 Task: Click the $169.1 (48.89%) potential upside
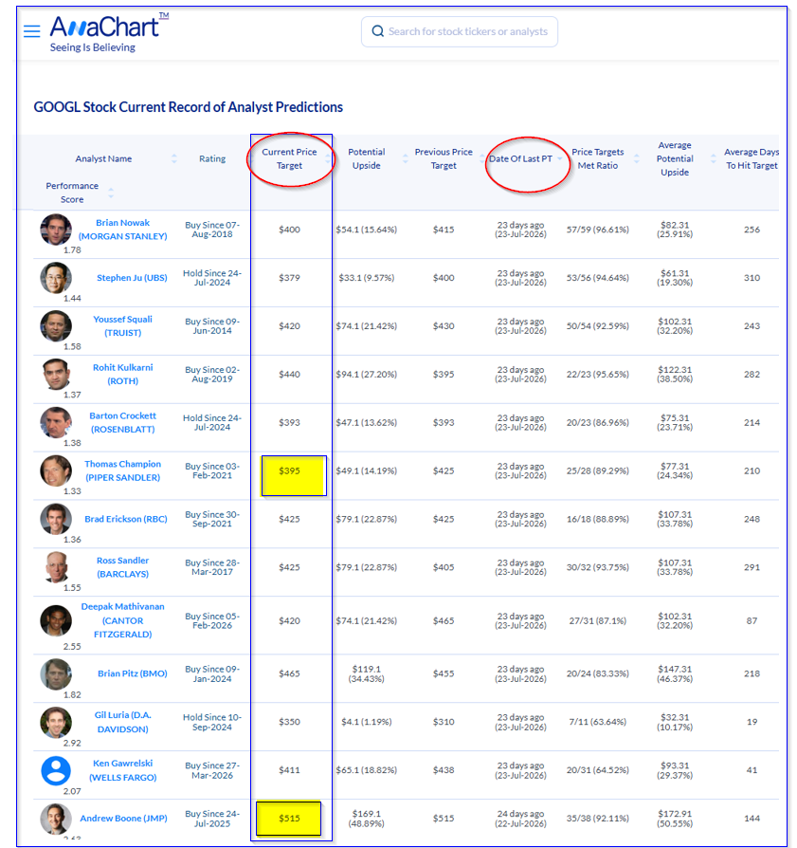(x=367, y=819)
